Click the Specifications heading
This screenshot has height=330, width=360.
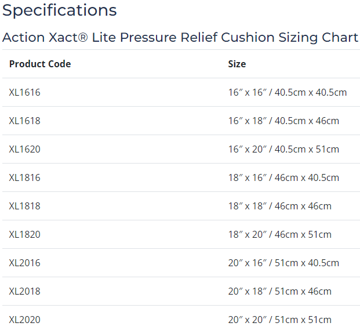point(59,10)
